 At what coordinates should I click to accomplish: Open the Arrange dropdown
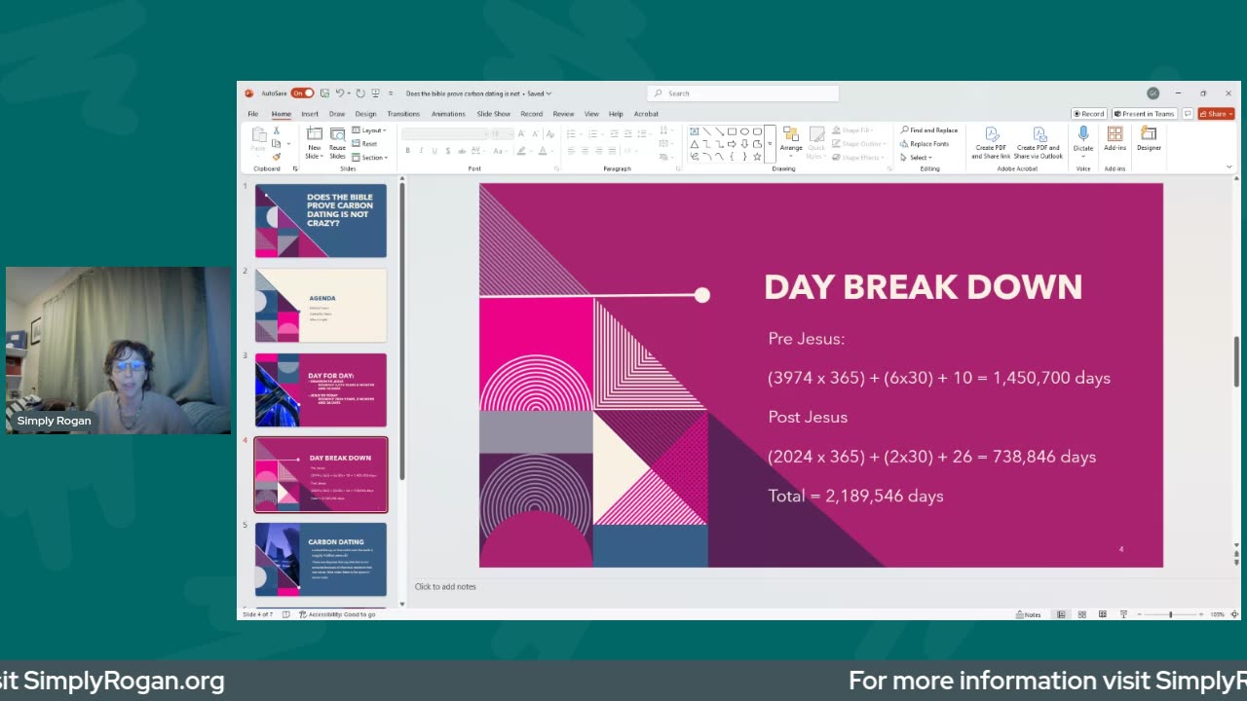(x=791, y=140)
